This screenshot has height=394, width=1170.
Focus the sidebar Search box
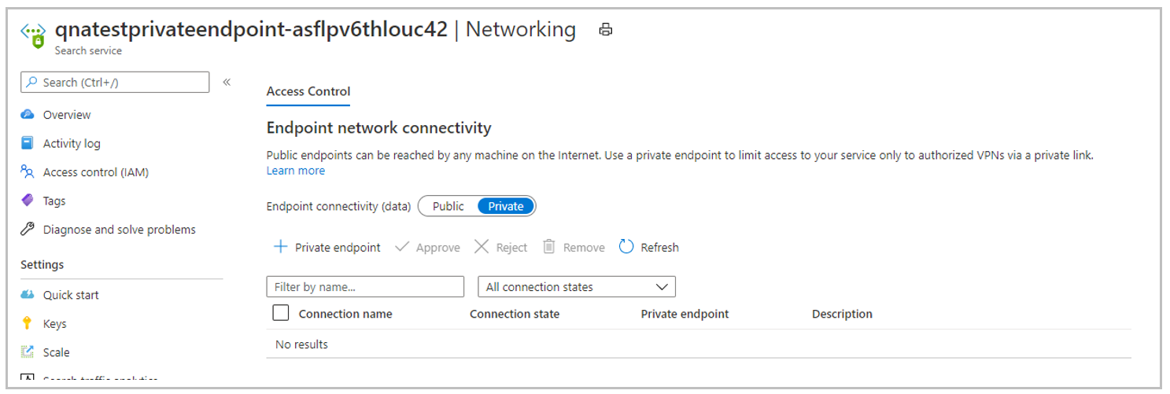click(x=115, y=82)
